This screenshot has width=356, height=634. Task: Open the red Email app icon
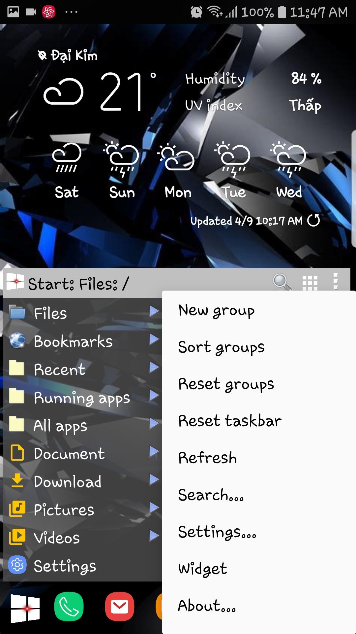pos(119,607)
